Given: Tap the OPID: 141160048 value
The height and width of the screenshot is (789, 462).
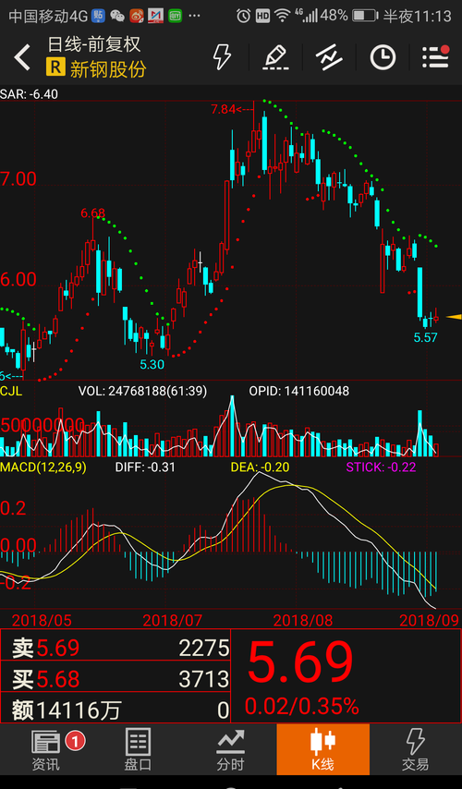Looking at the screenshot, I should pyautogui.click(x=299, y=391).
